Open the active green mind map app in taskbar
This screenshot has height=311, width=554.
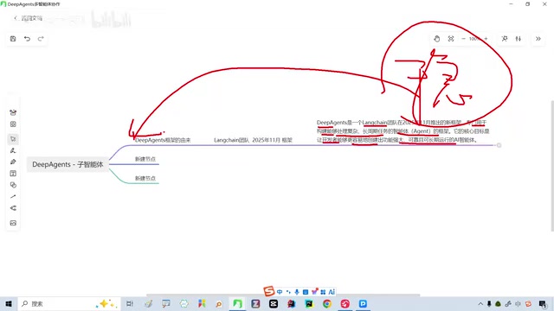click(x=237, y=303)
